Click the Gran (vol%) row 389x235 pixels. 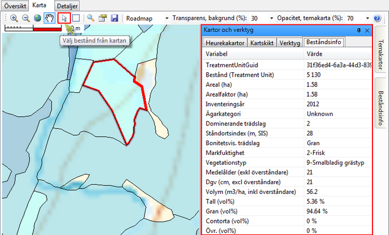tap(287, 211)
